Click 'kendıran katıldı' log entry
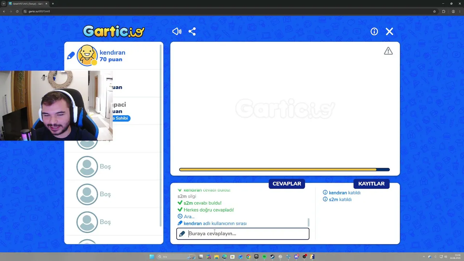 point(341,193)
